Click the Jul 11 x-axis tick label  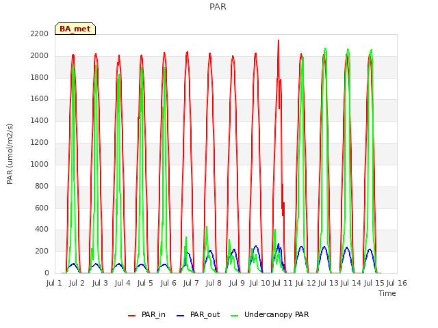pos(282,283)
